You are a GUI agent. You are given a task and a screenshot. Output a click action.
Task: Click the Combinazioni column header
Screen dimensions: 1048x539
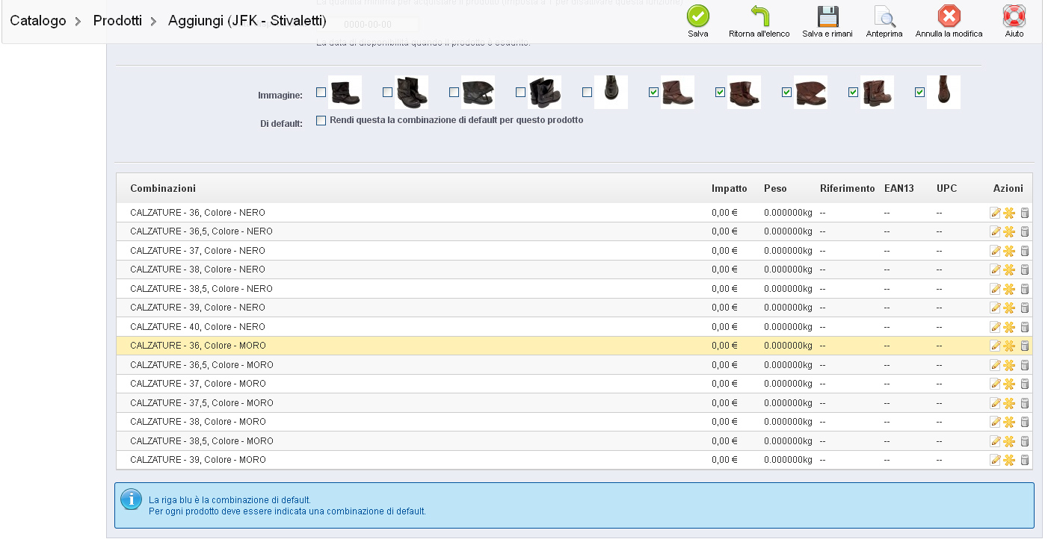[163, 188]
